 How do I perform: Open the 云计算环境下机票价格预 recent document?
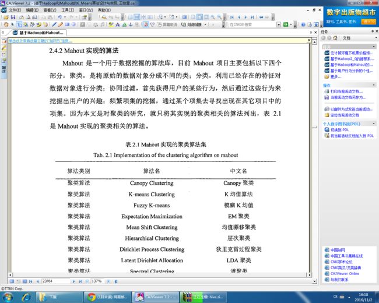click(x=352, y=52)
